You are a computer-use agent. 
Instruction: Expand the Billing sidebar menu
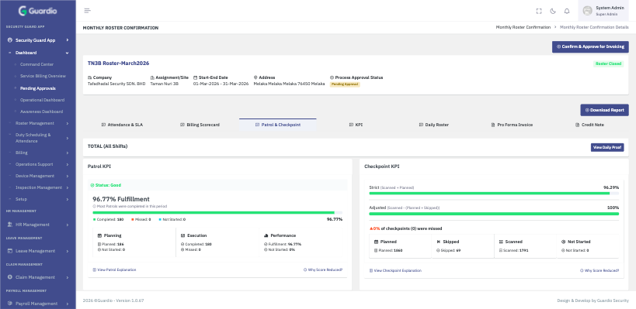68,153
